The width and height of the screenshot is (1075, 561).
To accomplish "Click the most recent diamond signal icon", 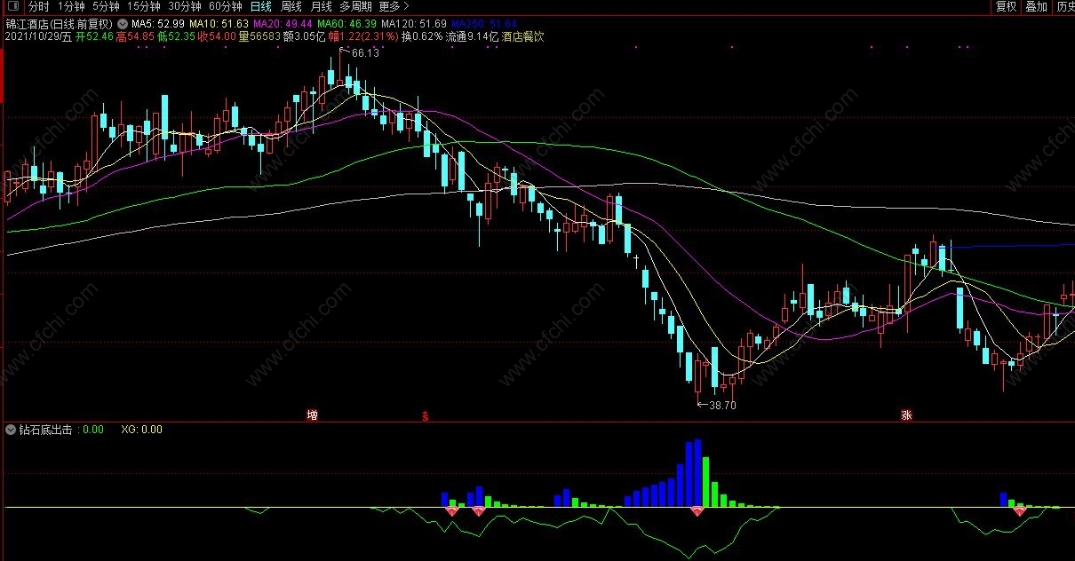I will pyautogui.click(x=1020, y=511).
